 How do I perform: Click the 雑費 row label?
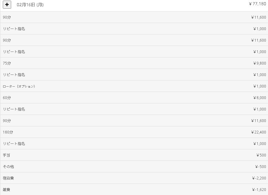7,190
